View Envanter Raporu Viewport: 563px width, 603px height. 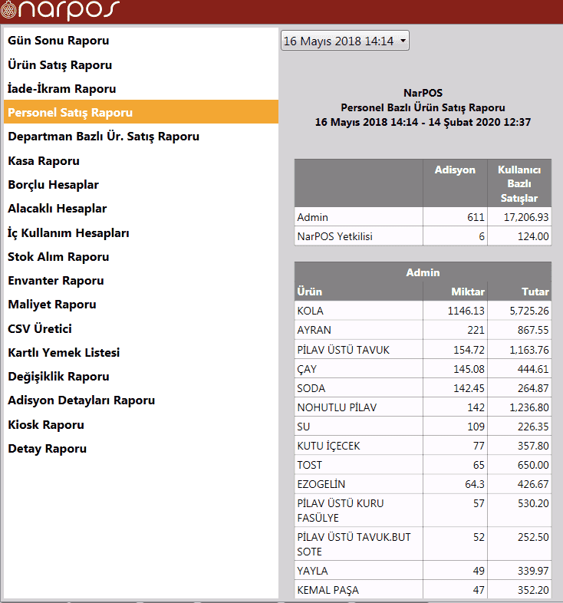click(56, 281)
